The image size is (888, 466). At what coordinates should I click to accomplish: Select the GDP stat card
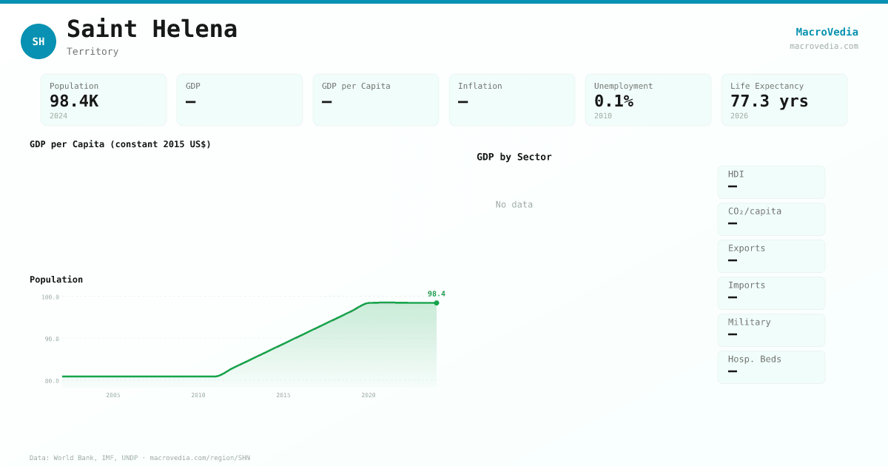pyautogui.click(x=240, y=100)
